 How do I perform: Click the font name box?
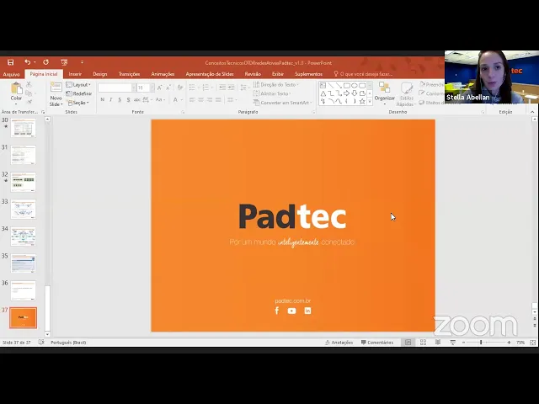point(115,88)
